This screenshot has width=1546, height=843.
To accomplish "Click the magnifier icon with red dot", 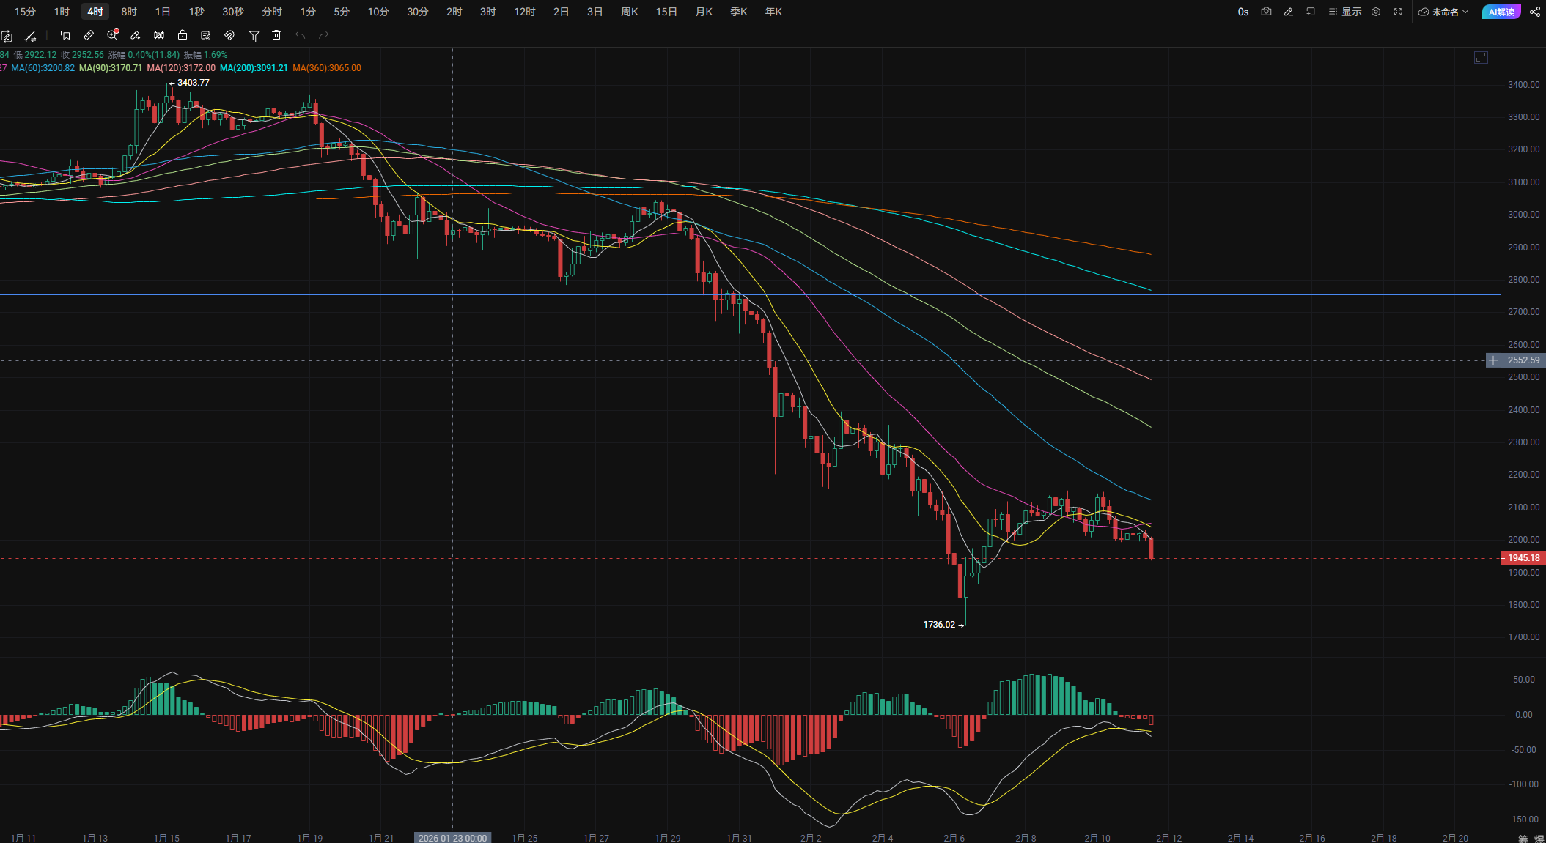I will pyautogui.click(x=112, y=35).
